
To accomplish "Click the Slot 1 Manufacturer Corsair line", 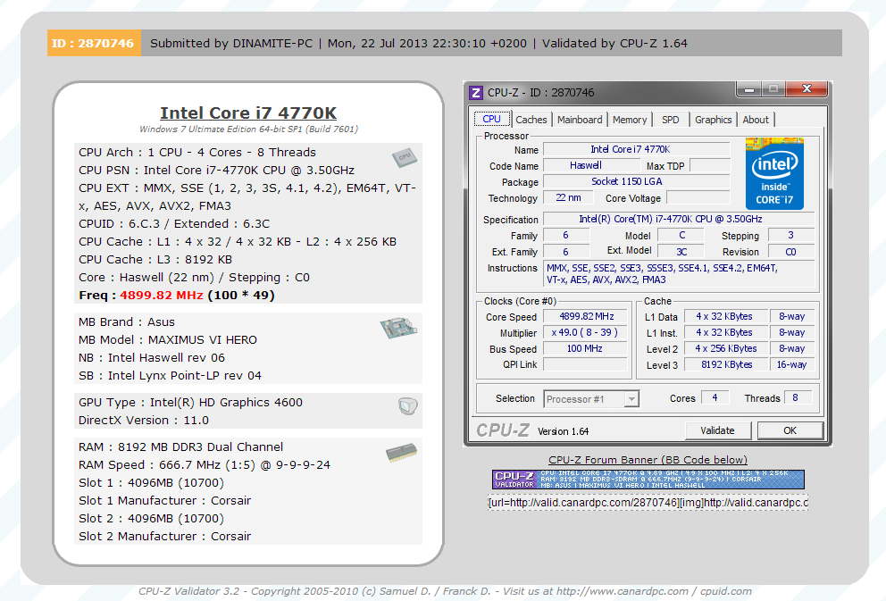I will tap(164, 500).
